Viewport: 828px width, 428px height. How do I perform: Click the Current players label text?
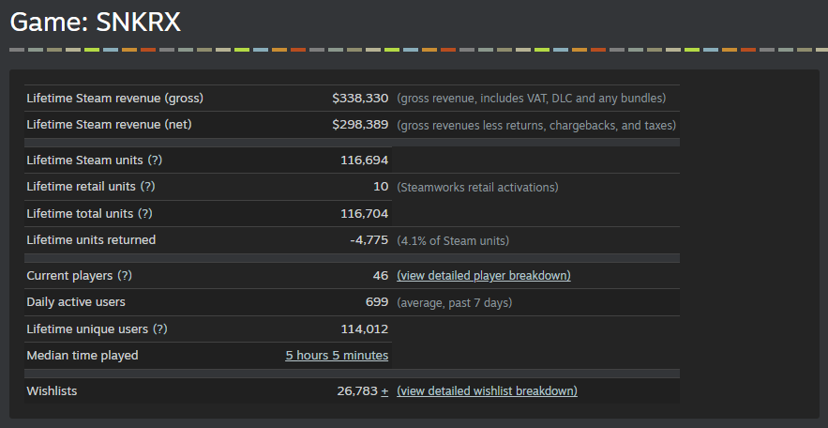(69, 276)
